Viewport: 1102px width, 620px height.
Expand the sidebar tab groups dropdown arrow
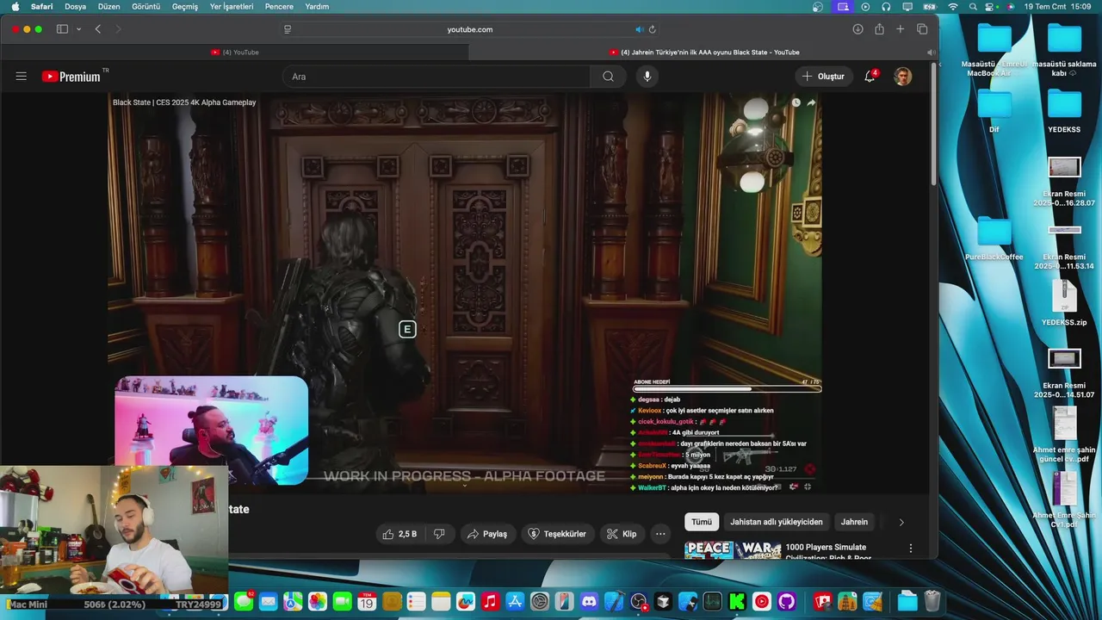coord(78,29)
